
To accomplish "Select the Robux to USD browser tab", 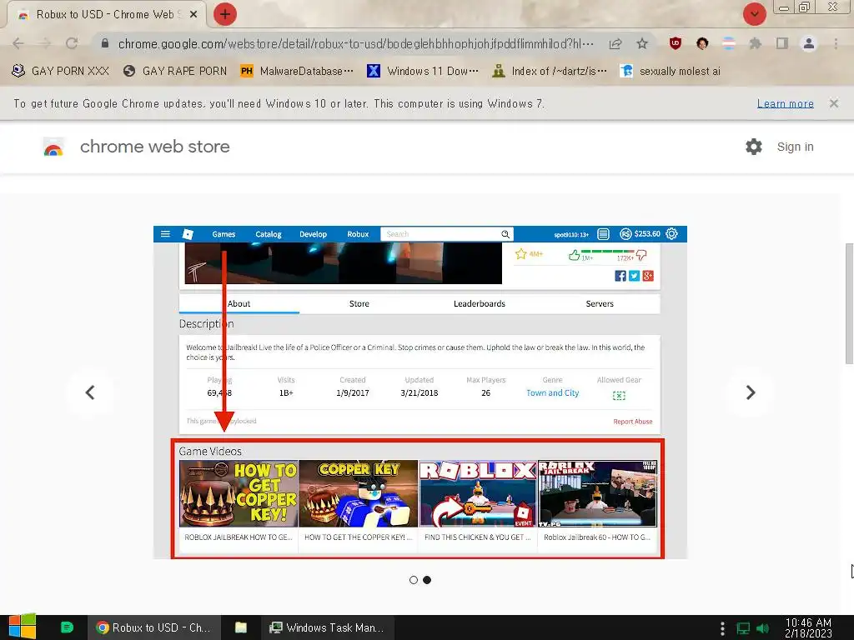I will 106,15.
